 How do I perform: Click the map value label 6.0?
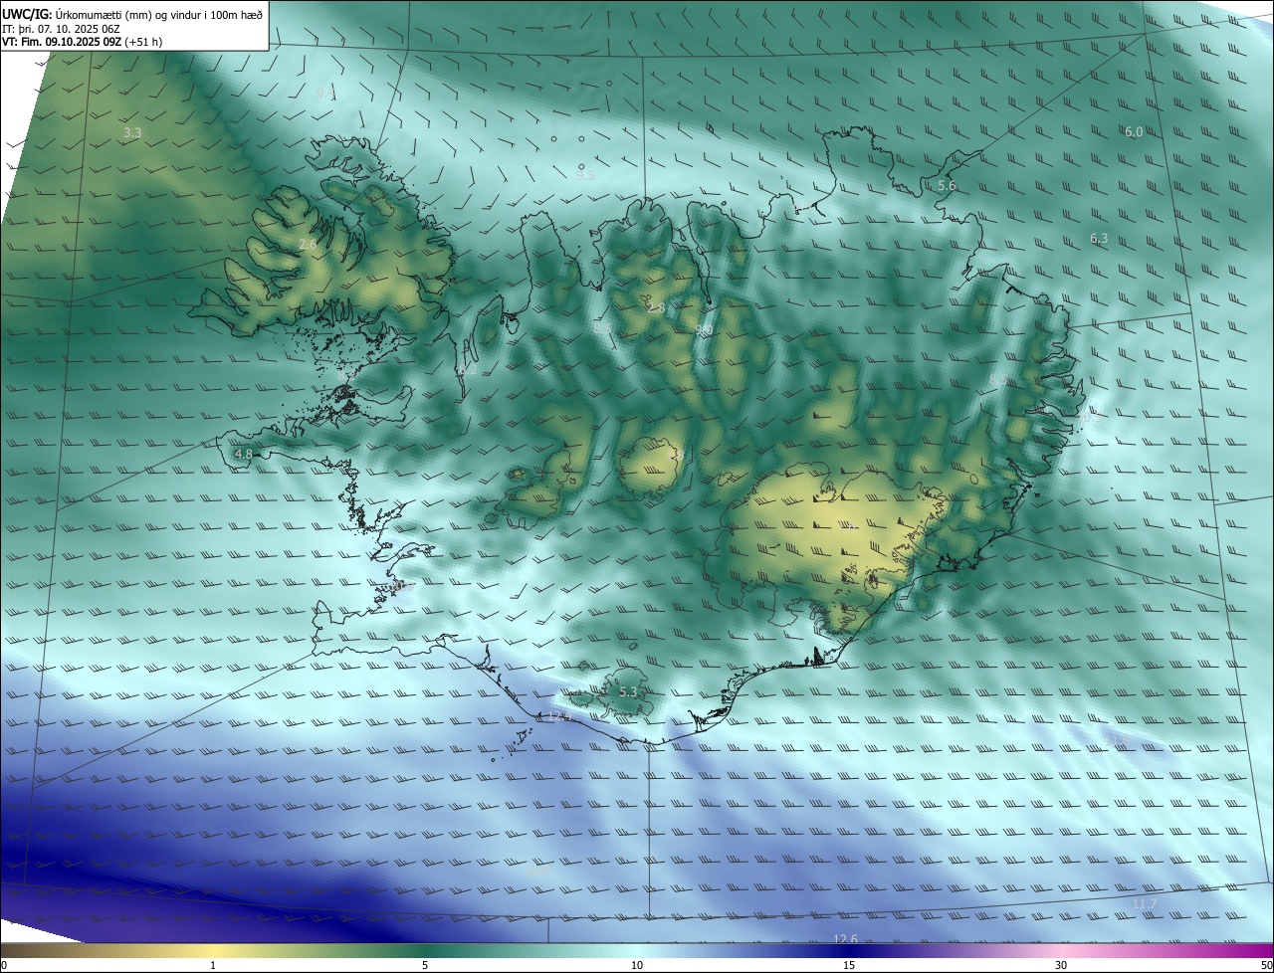1134,131
